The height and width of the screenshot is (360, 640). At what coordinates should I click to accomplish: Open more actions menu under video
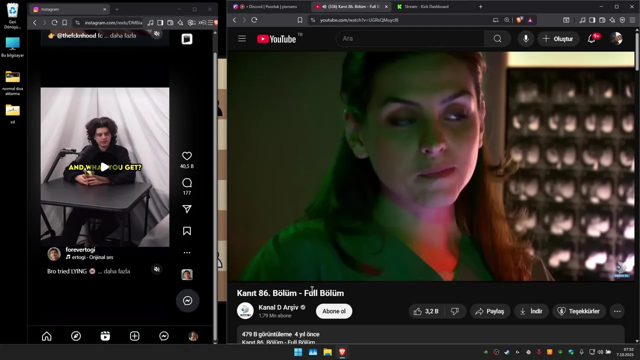[617, 311]
